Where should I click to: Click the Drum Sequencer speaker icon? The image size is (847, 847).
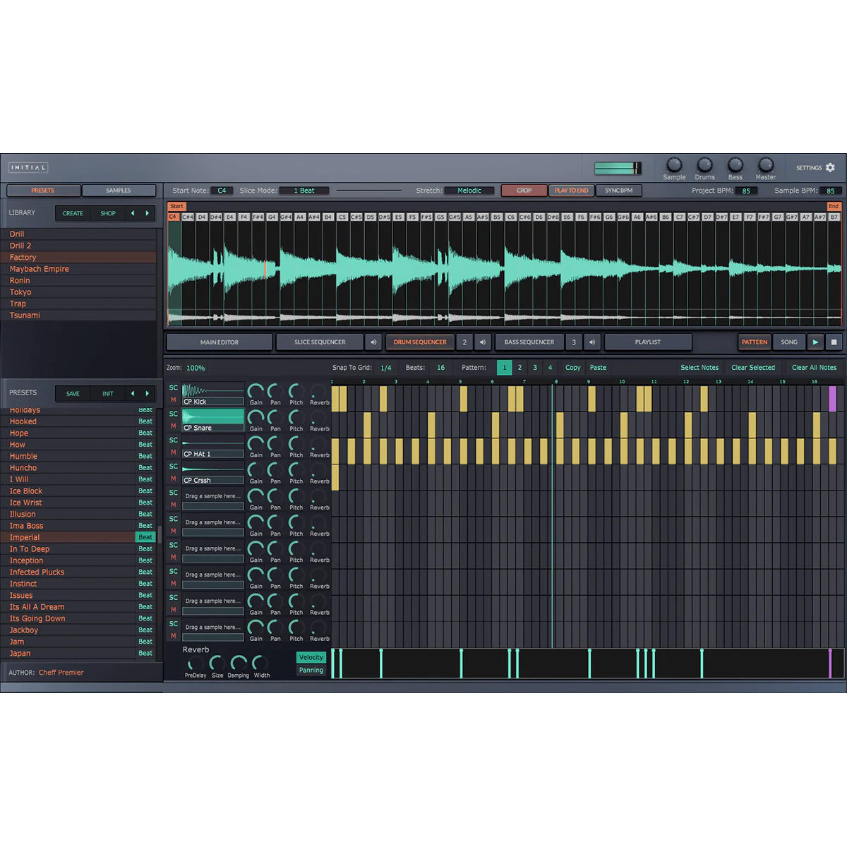483,342
